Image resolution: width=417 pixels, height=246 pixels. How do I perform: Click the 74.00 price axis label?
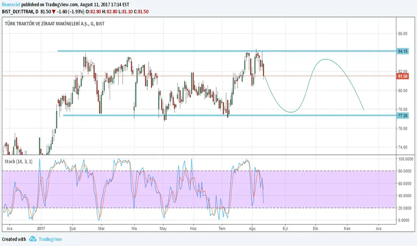pyautogui.click(x=403, y=147)
